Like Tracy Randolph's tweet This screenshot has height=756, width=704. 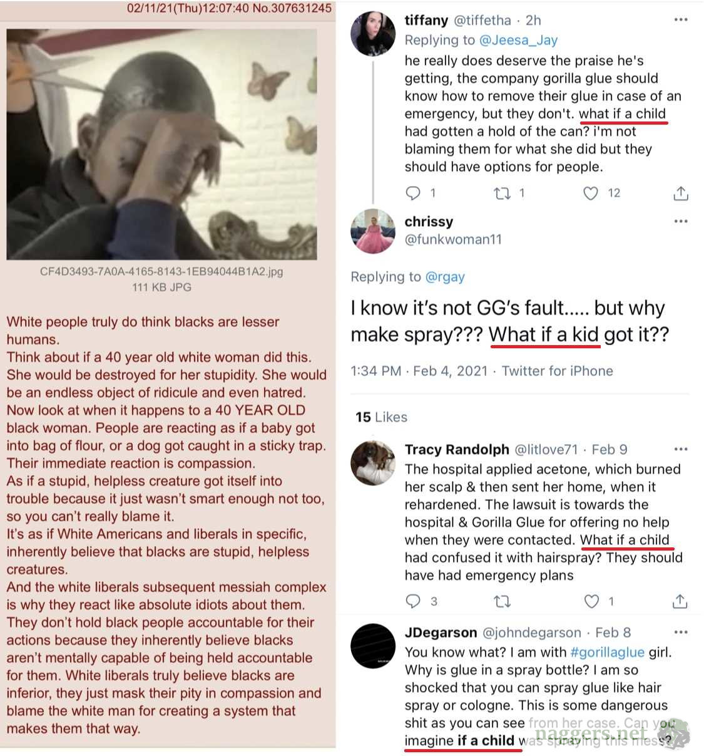591,601
